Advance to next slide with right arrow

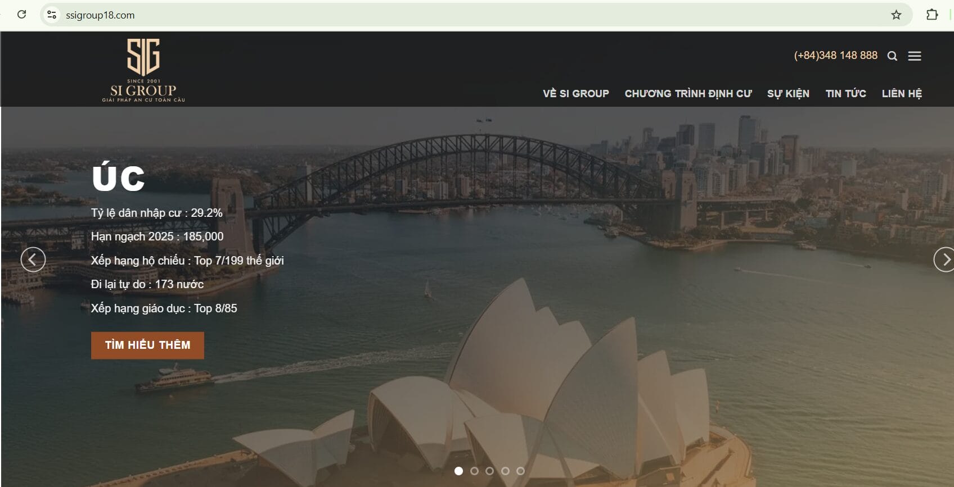944,260
